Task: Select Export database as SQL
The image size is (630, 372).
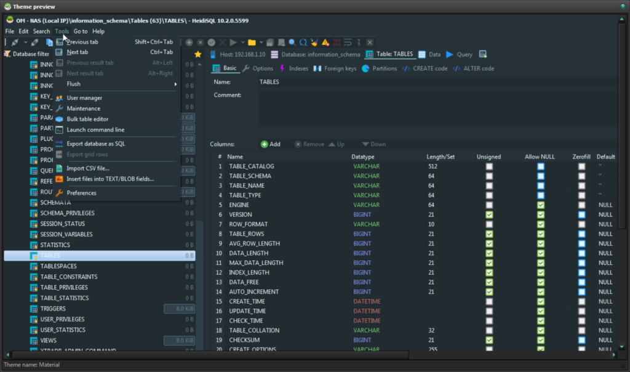Action: pyautogui.click(x=95, y=144)
